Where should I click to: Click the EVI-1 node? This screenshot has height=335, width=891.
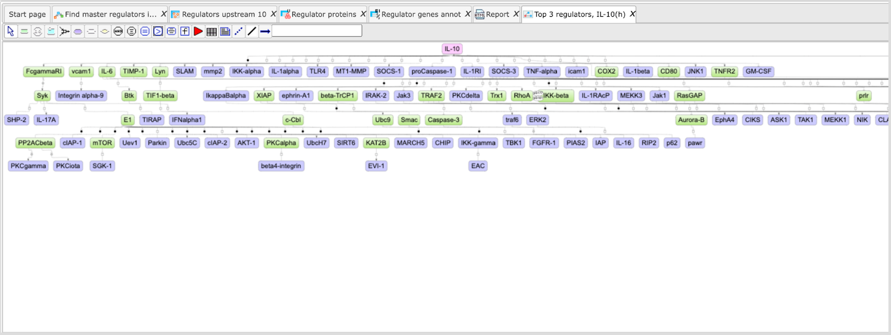pos(376,166)
